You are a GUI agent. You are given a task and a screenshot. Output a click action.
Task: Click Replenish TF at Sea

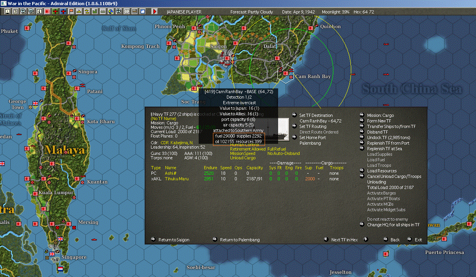coord(384,149)
